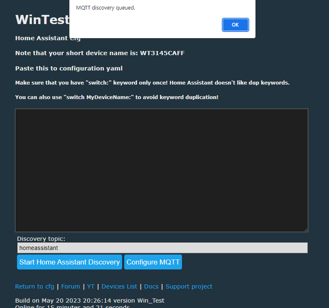
Task: Click Start Home Assistant Discovery button
Action: [69, 262]
